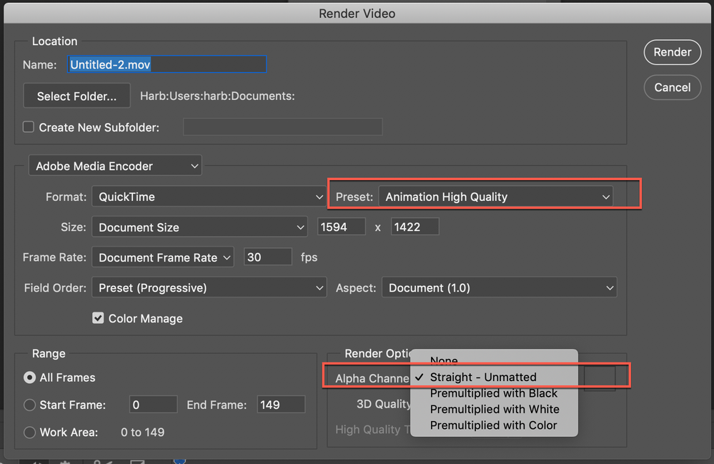Open the Size dropdown showing Document Size
Viewport: 714px width, 464px height.
tap(199, 227)
